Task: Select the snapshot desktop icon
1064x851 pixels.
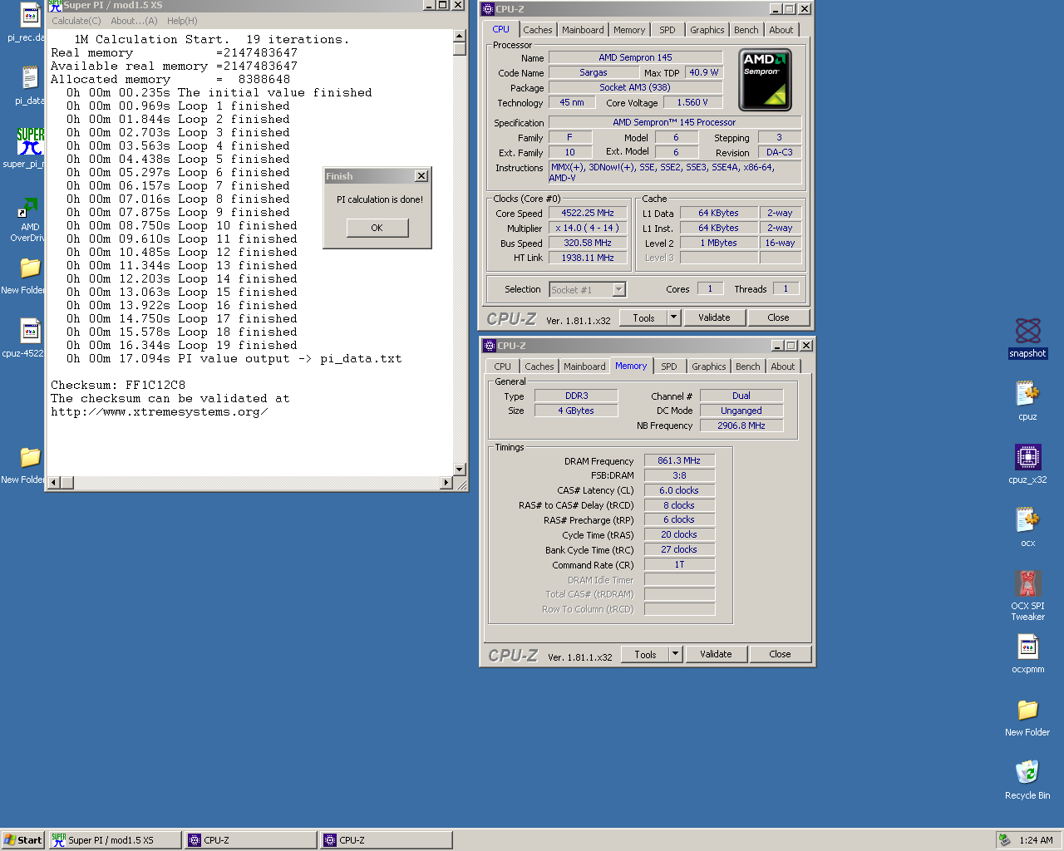Action: point(1027,331)
